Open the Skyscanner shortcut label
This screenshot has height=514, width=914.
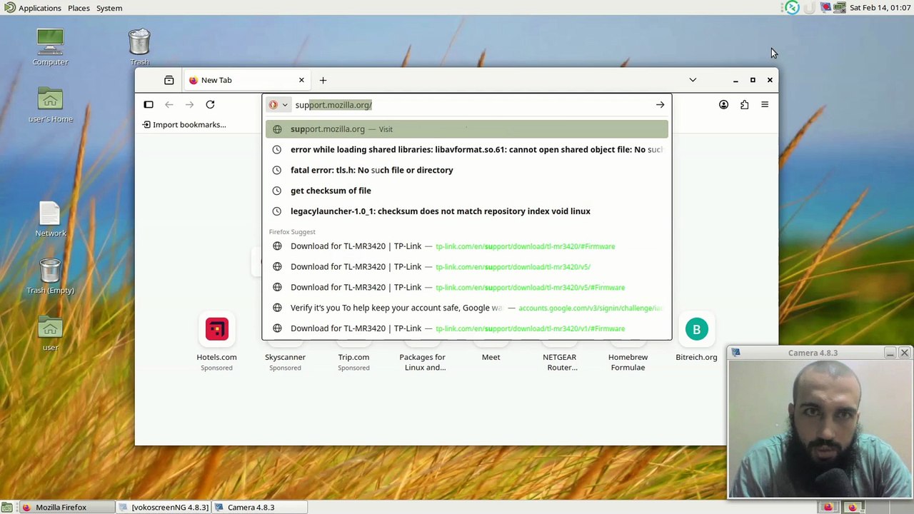click(x=285, y=357)
